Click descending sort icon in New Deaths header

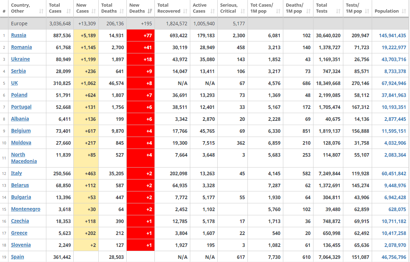click(x=150, y=11)
